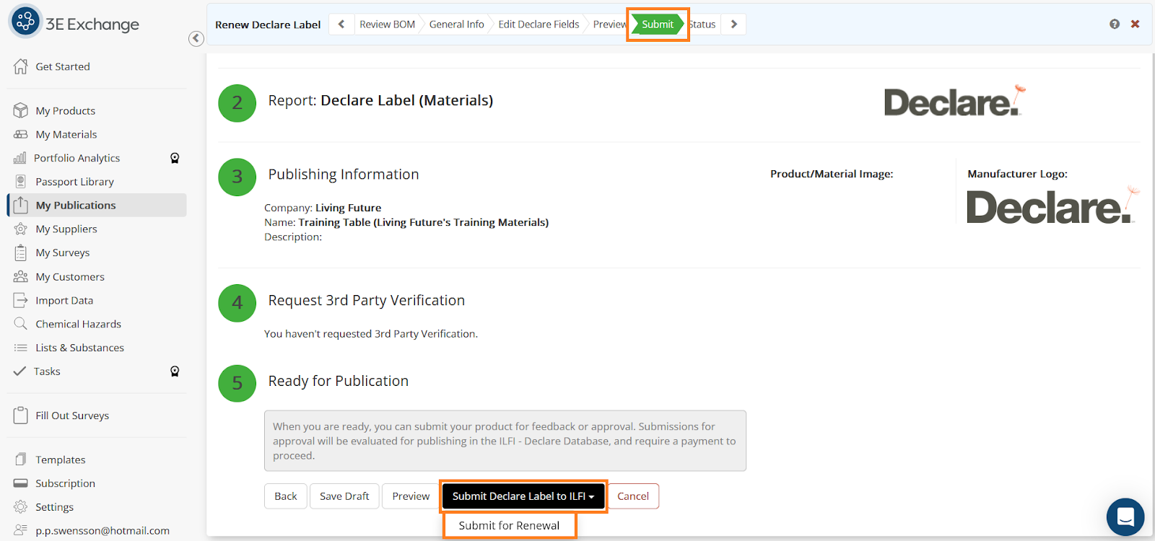
Task: Click the Passport Library icon
Action: point(20,182)
